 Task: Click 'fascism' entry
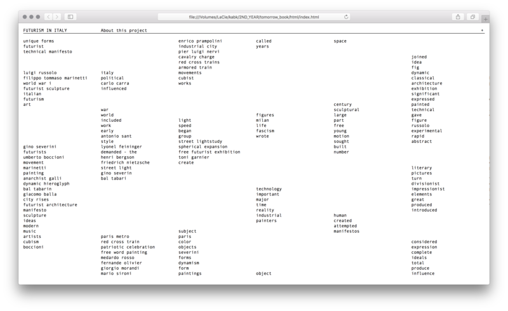click(265, 131)
